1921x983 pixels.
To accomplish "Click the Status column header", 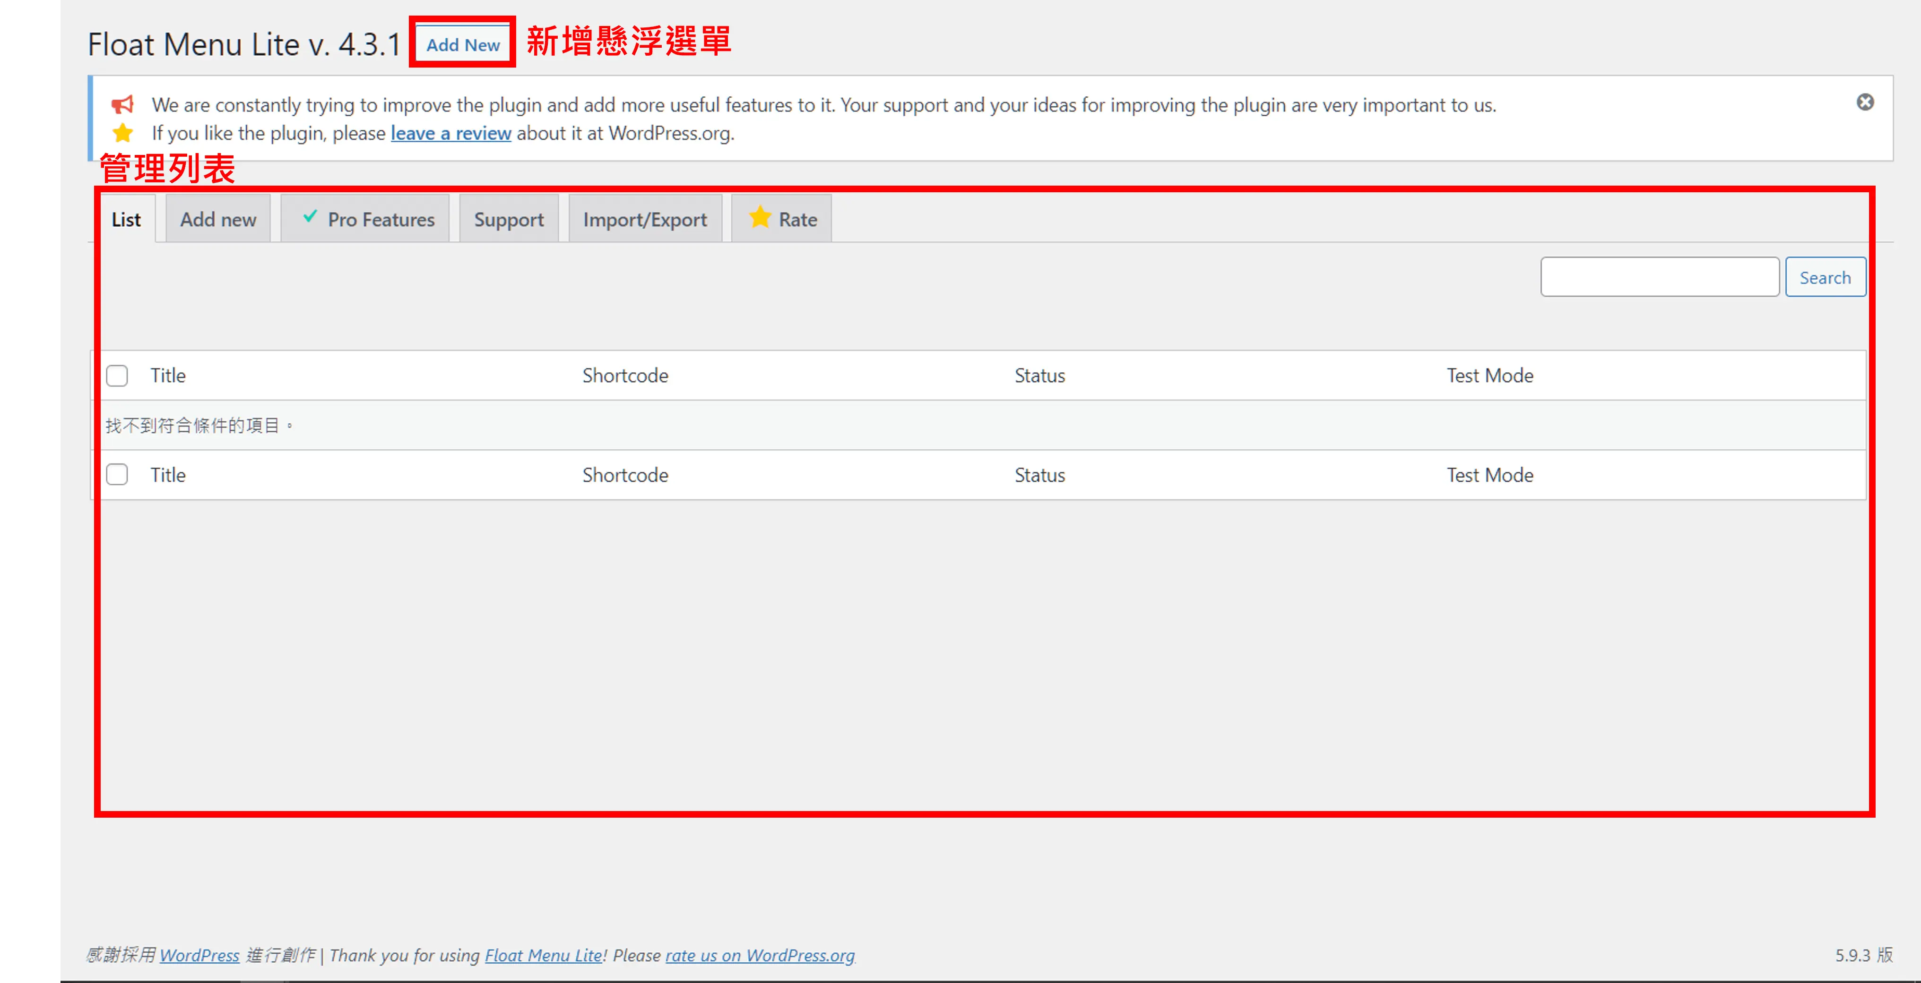I will point(1039,376).
